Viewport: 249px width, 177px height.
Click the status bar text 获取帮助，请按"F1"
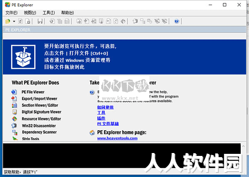(x=21, y=172)
